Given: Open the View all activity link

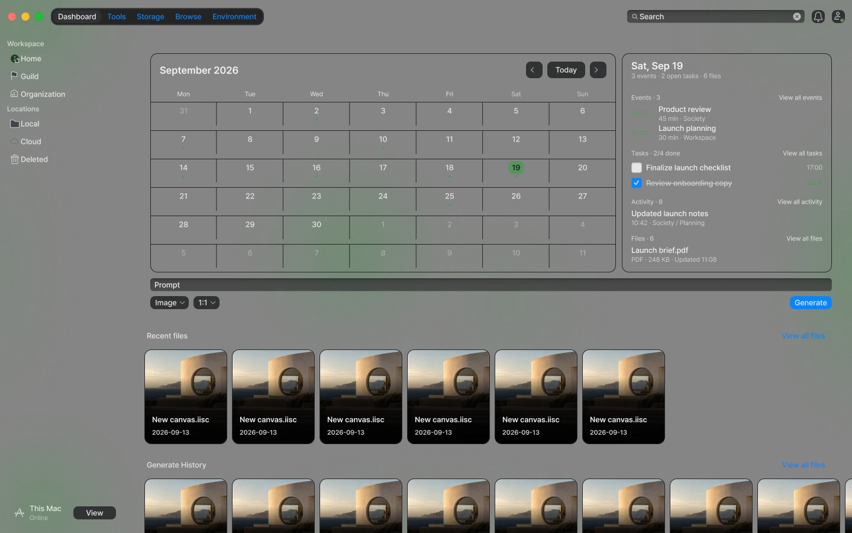Looking at the screenshot, I should coord(799,202).
